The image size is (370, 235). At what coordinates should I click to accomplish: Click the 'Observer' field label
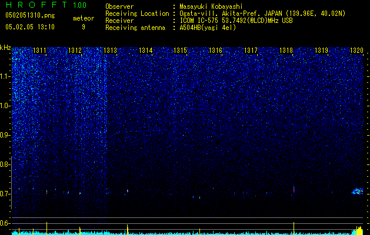pyautogui.click(x=119, y=6)
